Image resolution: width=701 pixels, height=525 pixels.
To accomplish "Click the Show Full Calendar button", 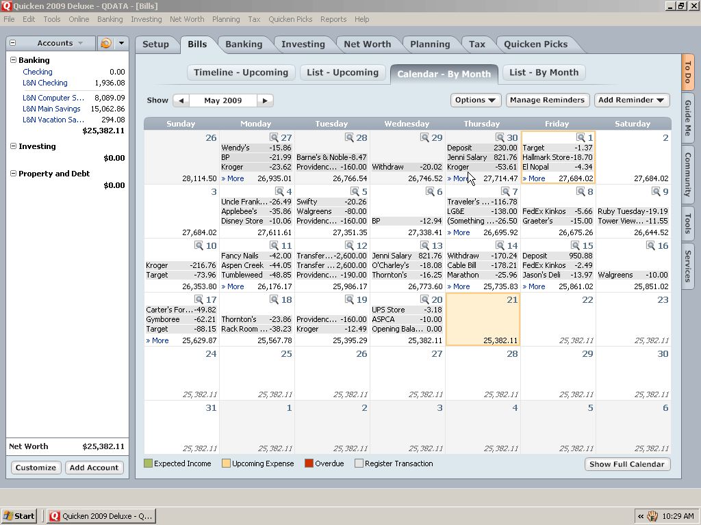I will pos(627,464).
